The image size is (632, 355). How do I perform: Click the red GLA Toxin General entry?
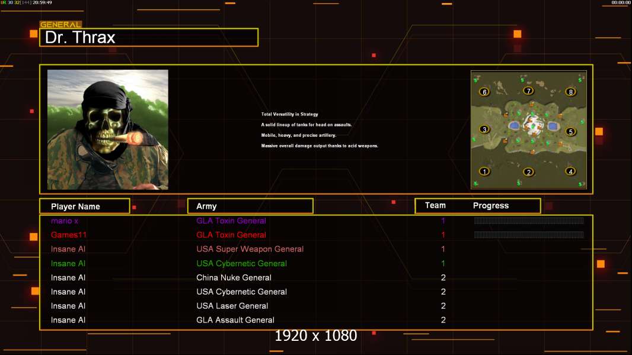click(x=231, y=235)
